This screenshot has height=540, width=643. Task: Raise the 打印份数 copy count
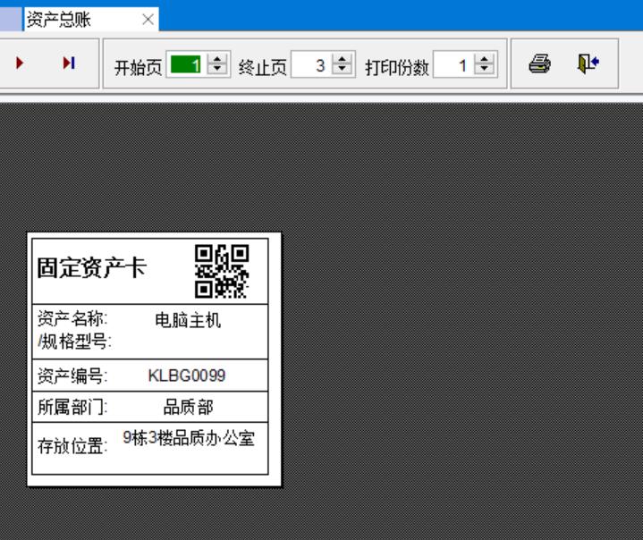[x=484, y=61]
